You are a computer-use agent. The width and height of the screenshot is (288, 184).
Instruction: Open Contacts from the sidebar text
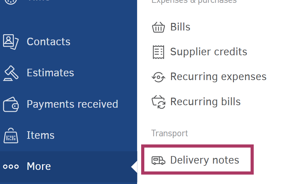click(x=48, y=41)
